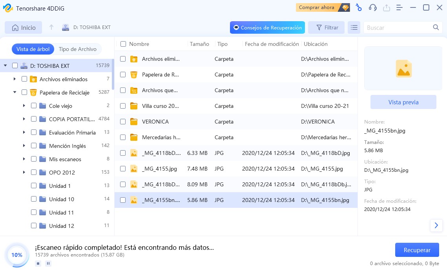Check the D: TOSHIBA EXT tree checkbox

tap(15, 65)
